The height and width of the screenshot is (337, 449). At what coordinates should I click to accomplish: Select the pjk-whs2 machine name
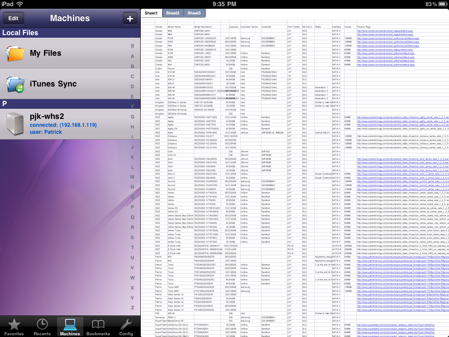tap(47, 116)
